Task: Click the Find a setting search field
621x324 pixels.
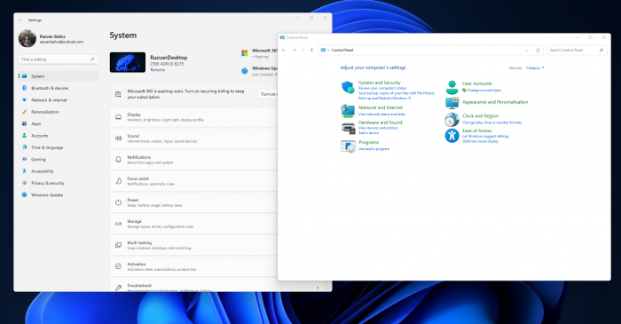Action: point(58,59)
